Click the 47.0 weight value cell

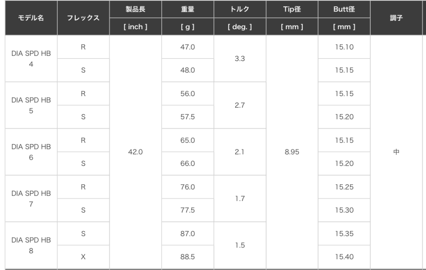pos(188,47)
